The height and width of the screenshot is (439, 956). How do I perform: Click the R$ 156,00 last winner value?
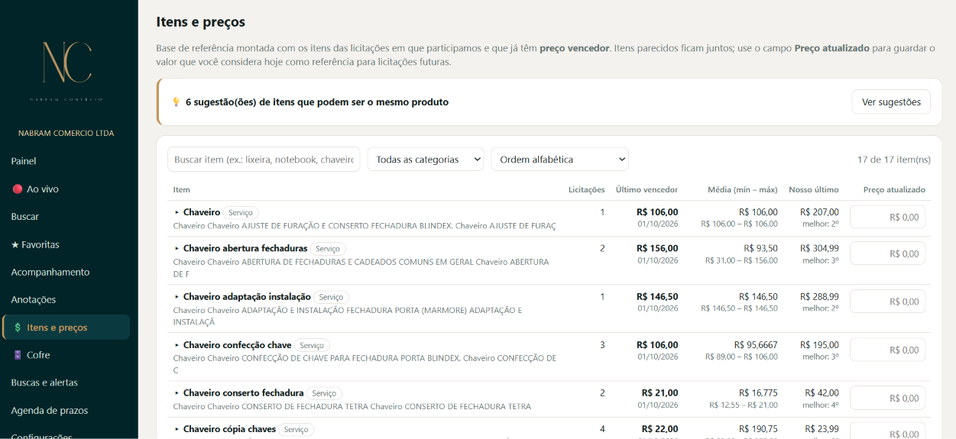tap(657, 248)
